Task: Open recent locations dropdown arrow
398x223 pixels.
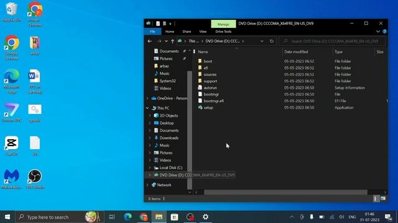Action: point(166,42)
